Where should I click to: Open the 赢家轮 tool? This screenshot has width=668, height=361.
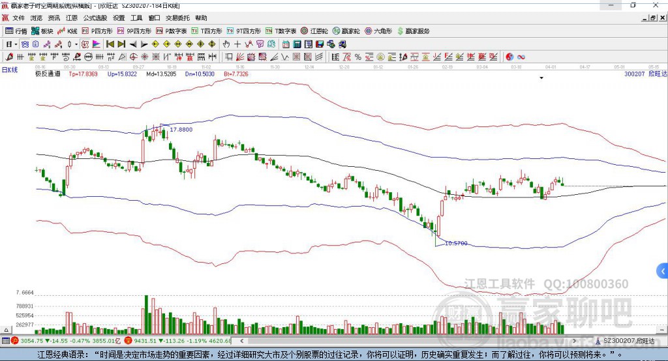346,31
